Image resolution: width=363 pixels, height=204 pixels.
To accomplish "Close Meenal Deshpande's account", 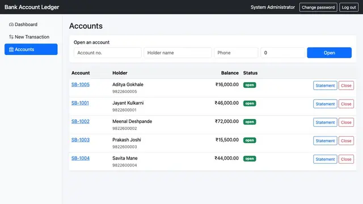I will point(346,122).
